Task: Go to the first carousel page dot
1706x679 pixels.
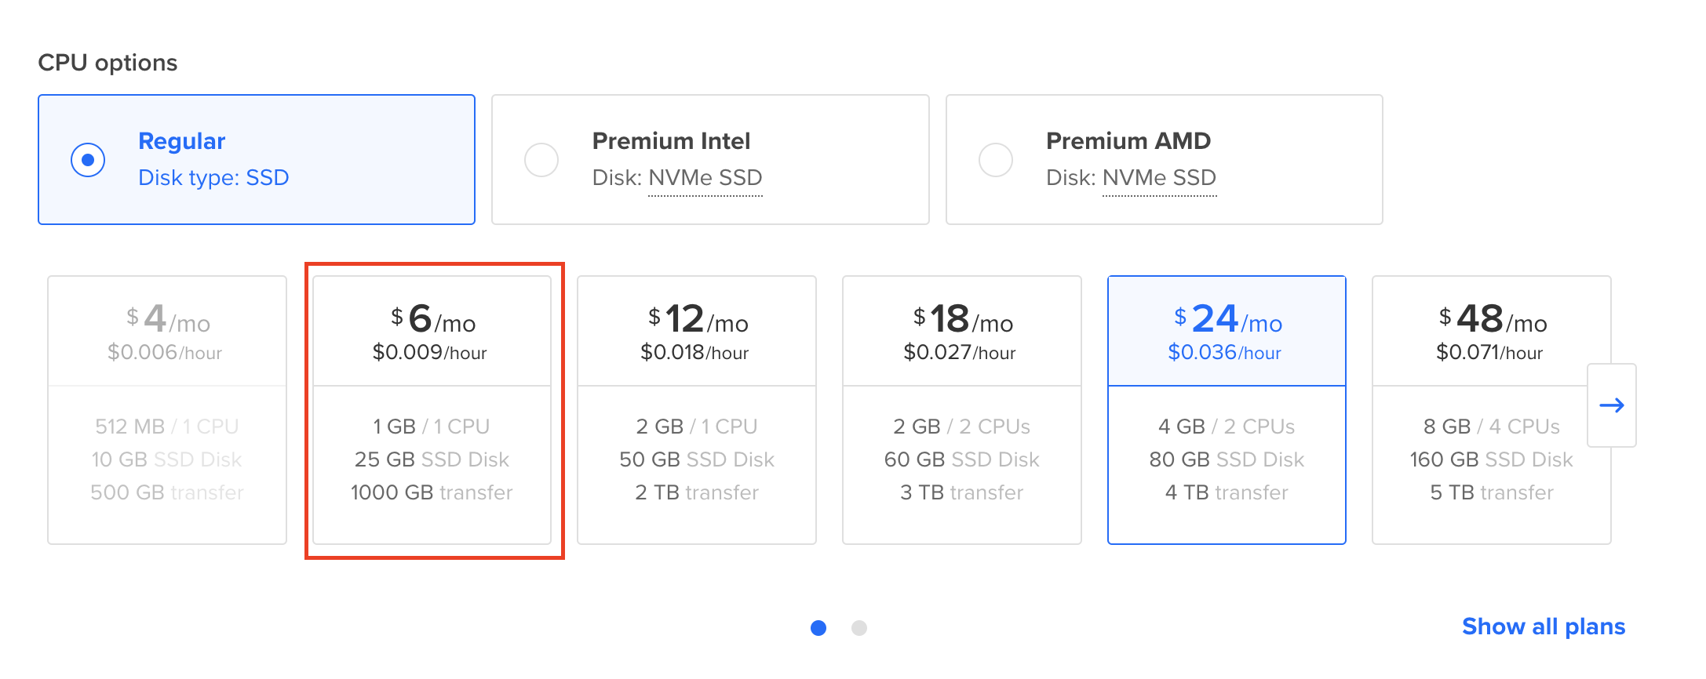Action: click(x=818, y=628)
